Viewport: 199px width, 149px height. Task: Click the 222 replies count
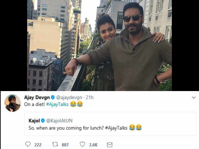point(38,144)
